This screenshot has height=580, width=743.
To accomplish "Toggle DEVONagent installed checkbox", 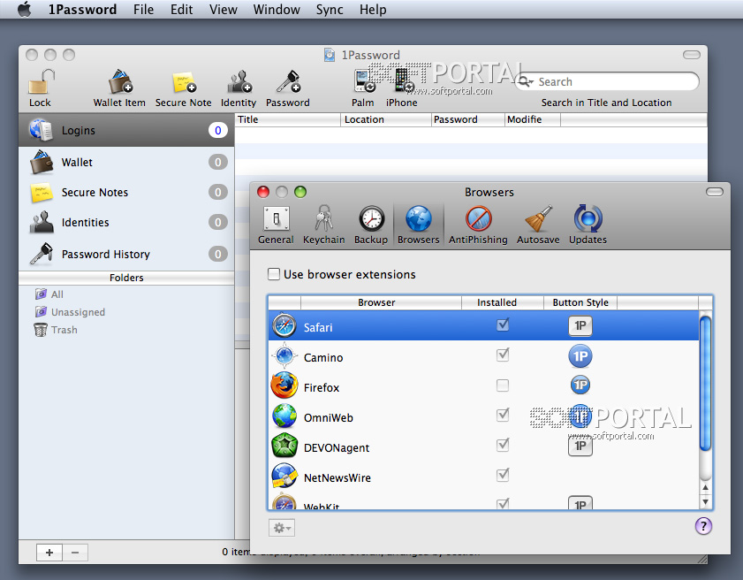I will [503, 445].
